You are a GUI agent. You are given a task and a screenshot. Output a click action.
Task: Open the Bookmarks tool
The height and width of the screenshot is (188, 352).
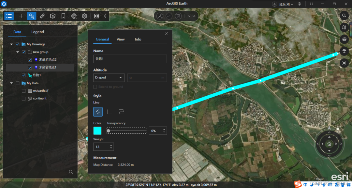(63, 16)
